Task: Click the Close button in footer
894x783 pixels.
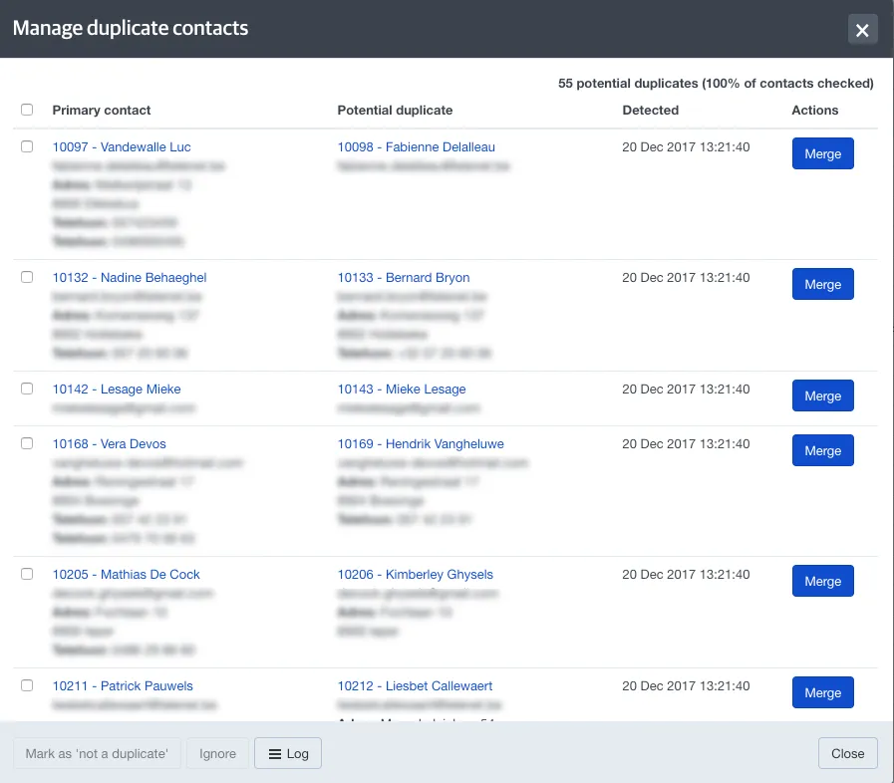Action: (848, 753)
